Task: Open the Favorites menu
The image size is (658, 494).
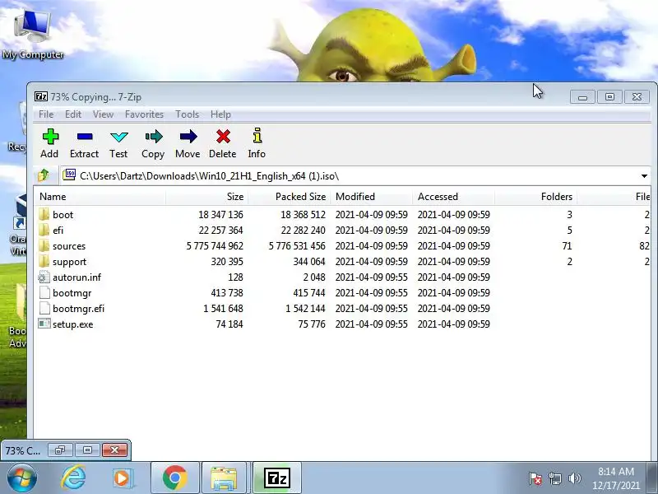Action: click(144, 114)
